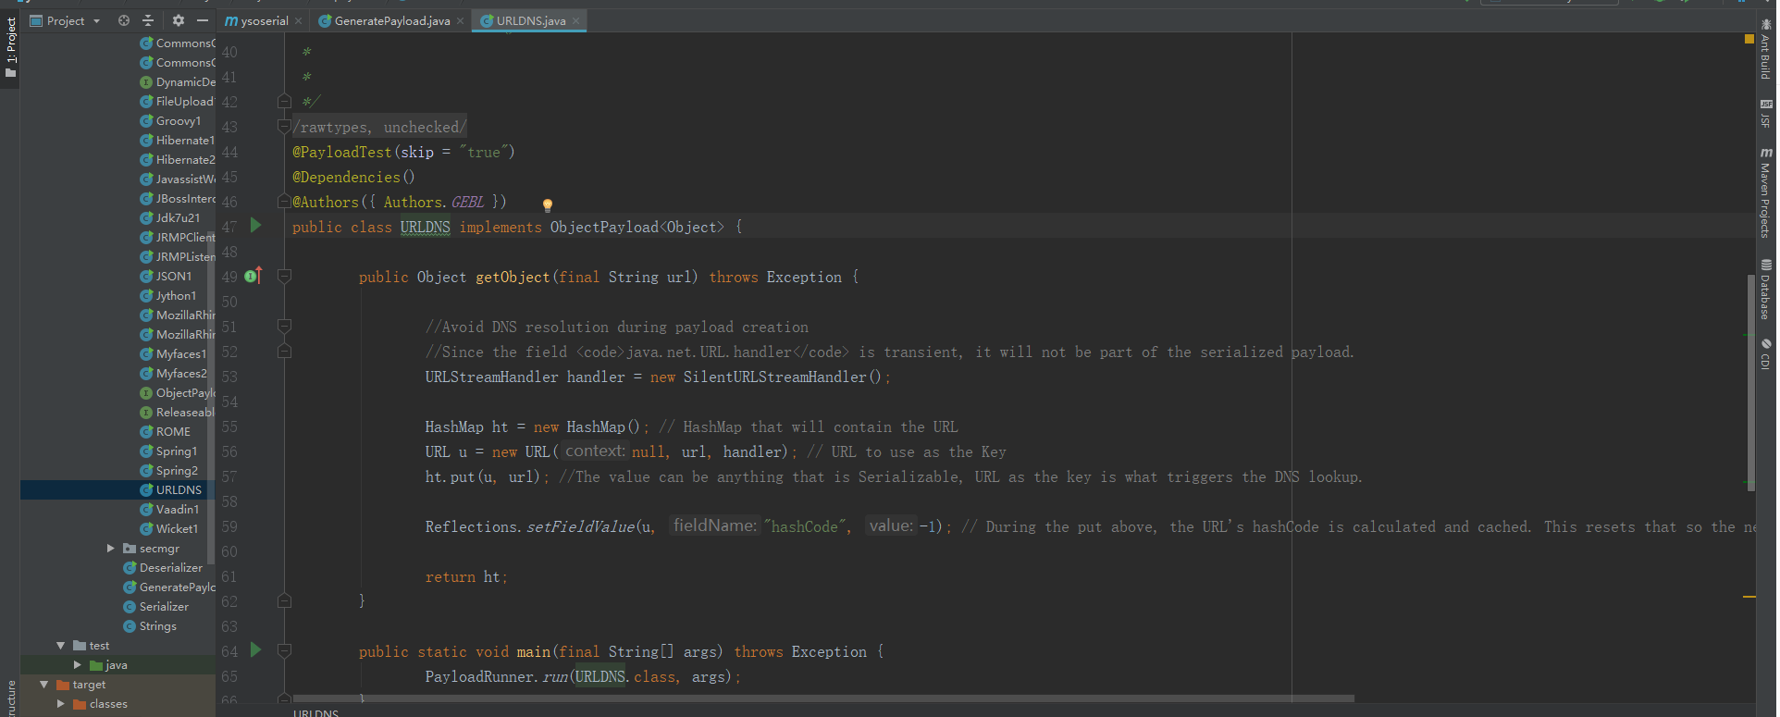The image size is (1780, 717).
Task: Collapse the annotations fold on line 43
Action: [x=285, y=126]
